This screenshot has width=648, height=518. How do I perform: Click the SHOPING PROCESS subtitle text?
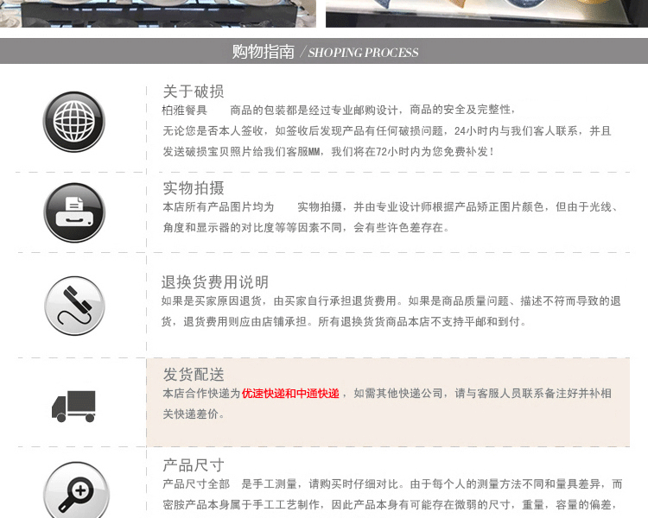click(363, 53)
